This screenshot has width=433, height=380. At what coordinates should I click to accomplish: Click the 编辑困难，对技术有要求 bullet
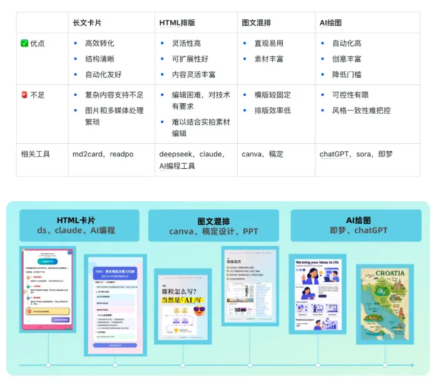click(x=201, y=101)
